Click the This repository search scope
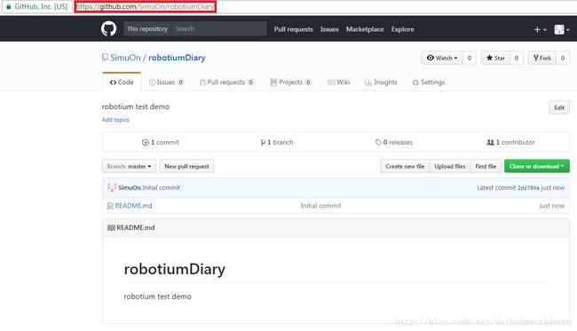This screenshot has width=577, height=331. click(x=147, y=28)
